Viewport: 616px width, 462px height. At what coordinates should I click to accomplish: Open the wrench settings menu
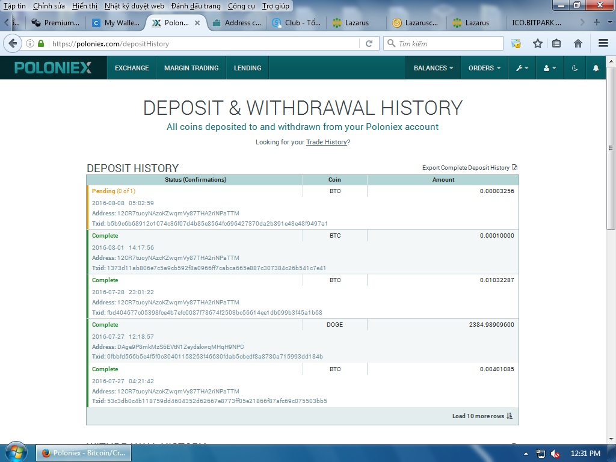tap(522, 68)
